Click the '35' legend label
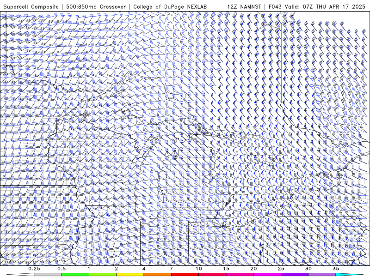This screenshot has width=370, height=277. tap(336, 269)
